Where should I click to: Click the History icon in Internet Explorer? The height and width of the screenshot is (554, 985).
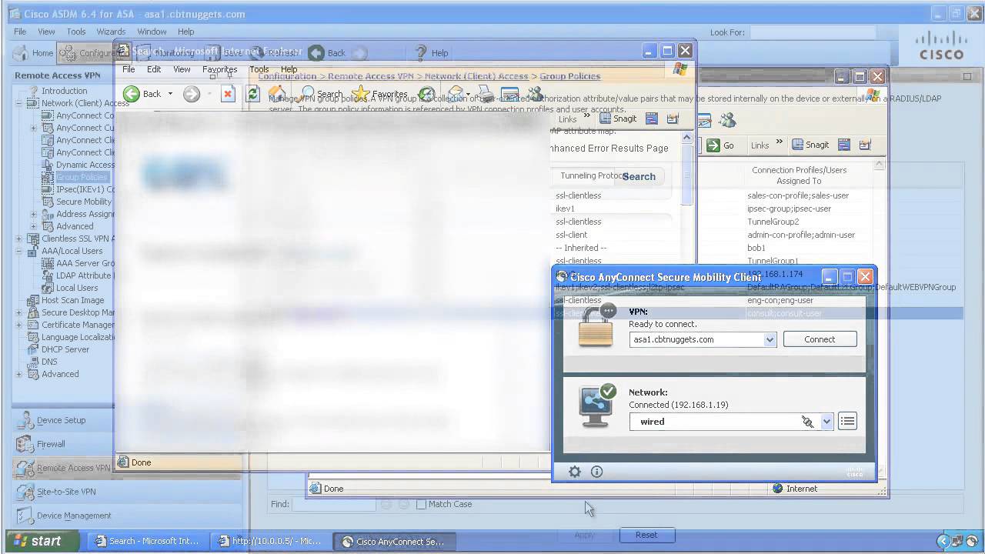(x=426, y=94)
